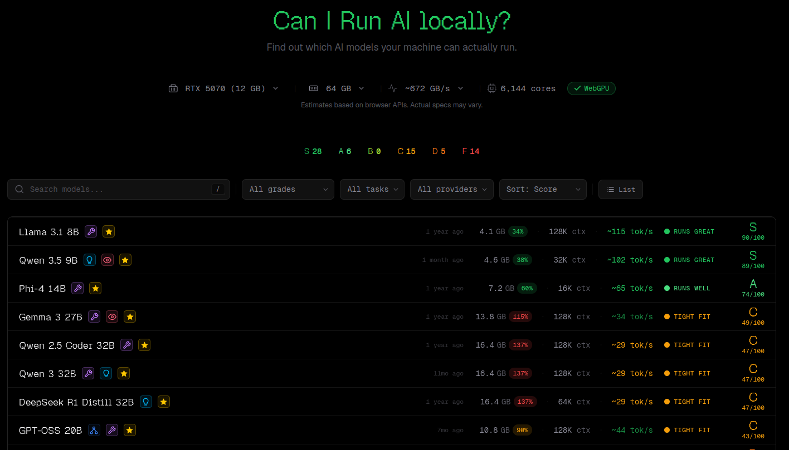The width and height of the screenshot is (789, 450).
Task: Click the wrench icon beside Qwen 3 32B
Action: pos(88,373)
